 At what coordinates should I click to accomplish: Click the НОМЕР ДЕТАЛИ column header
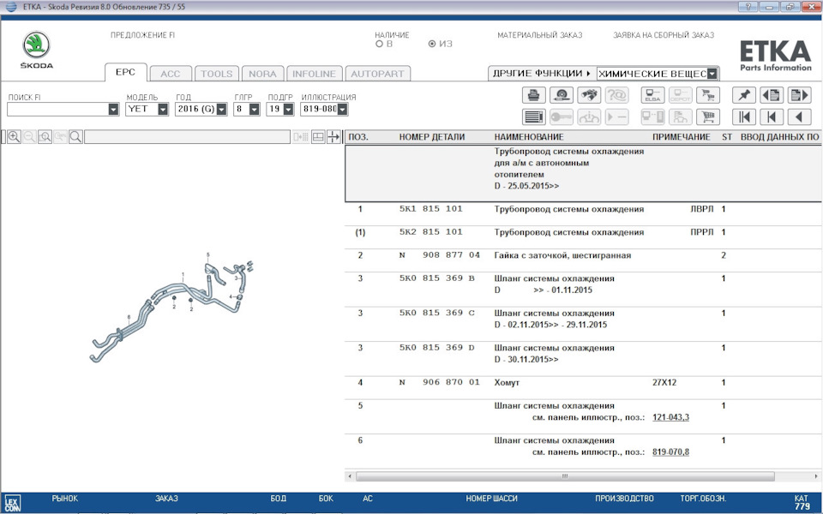(x=431, y=137)
